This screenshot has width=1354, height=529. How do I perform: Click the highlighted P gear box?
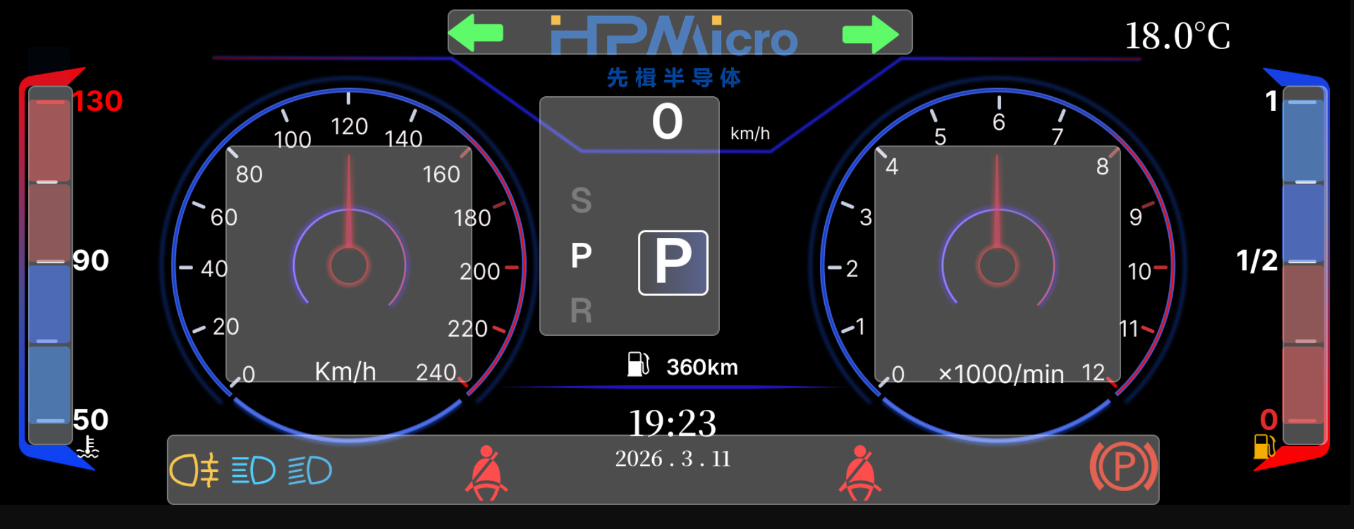(x=673, y=263)
